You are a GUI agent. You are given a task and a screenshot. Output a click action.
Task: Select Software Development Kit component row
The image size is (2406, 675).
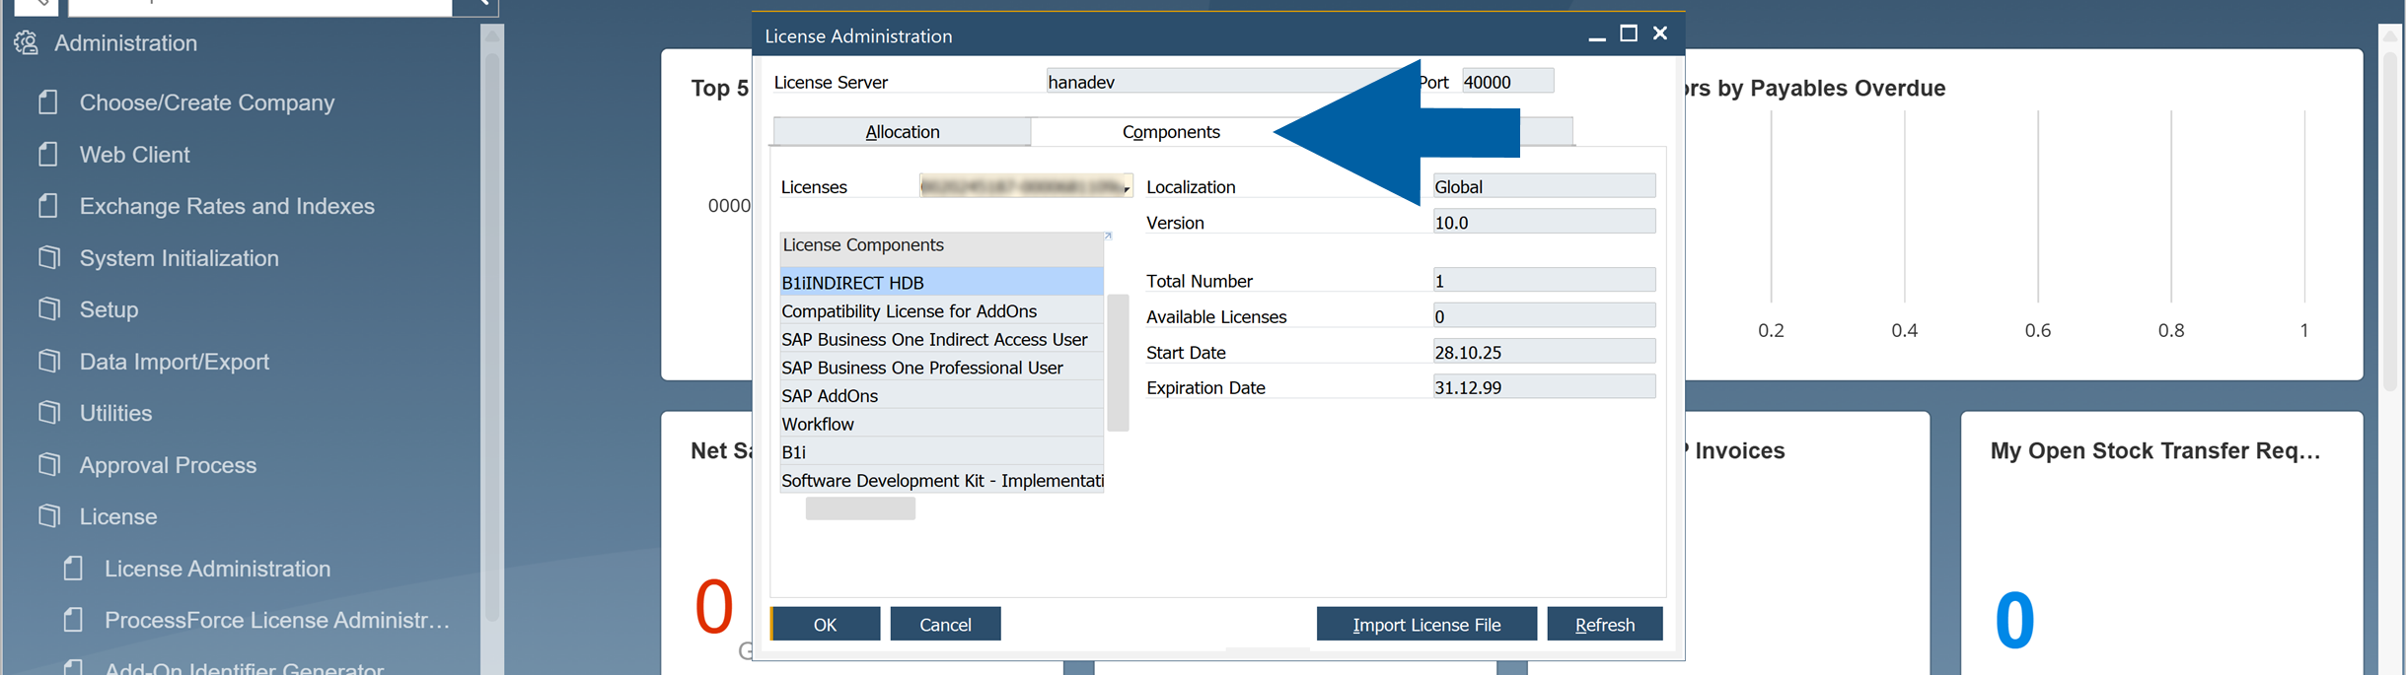pos(941,481)
